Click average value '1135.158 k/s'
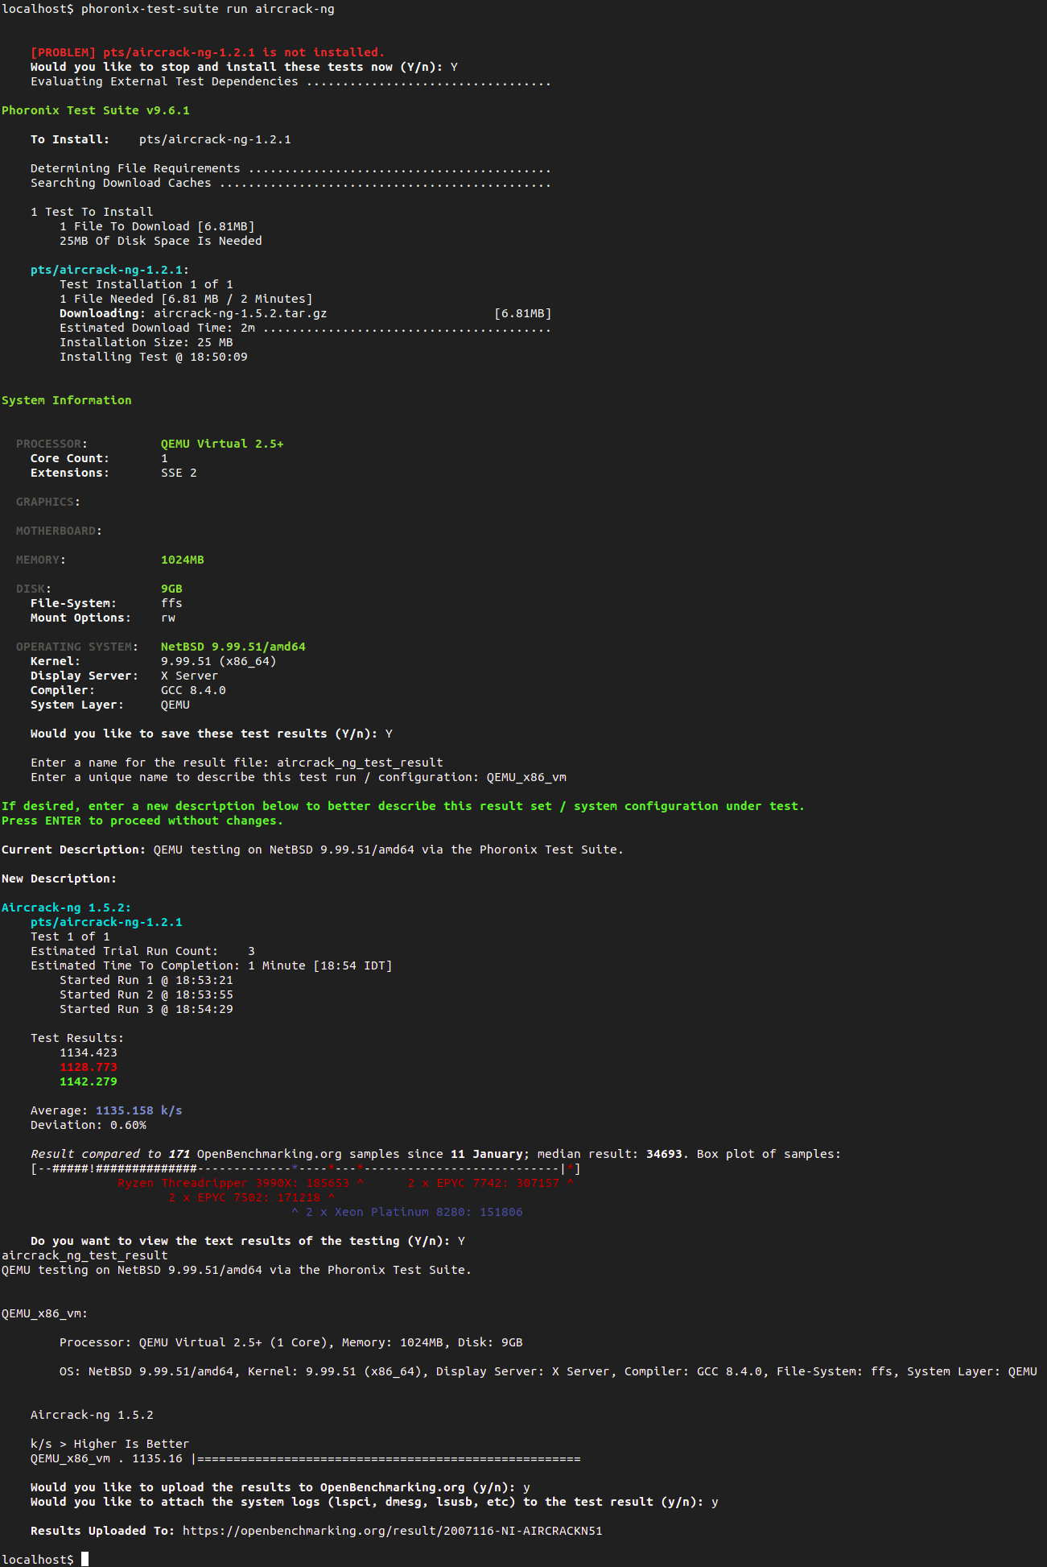This screenshot has height=1567, width=1047. tap(139, 1111)
